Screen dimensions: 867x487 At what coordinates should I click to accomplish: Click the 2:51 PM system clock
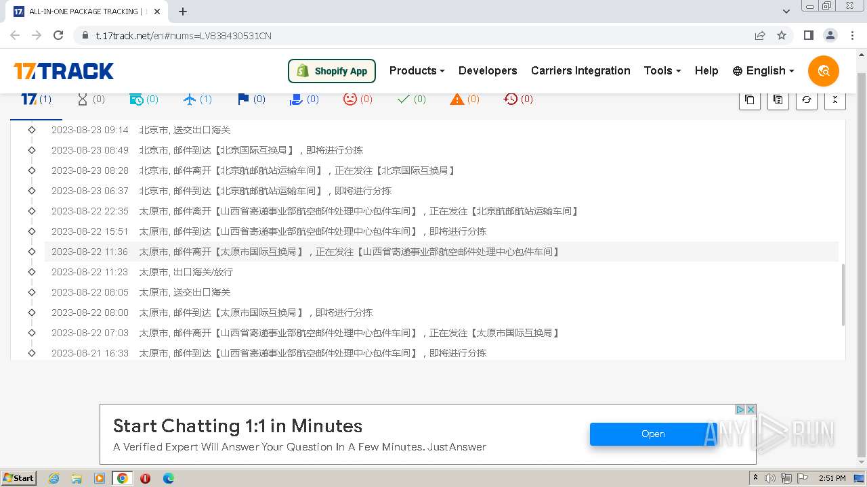(x=832, y=478)
